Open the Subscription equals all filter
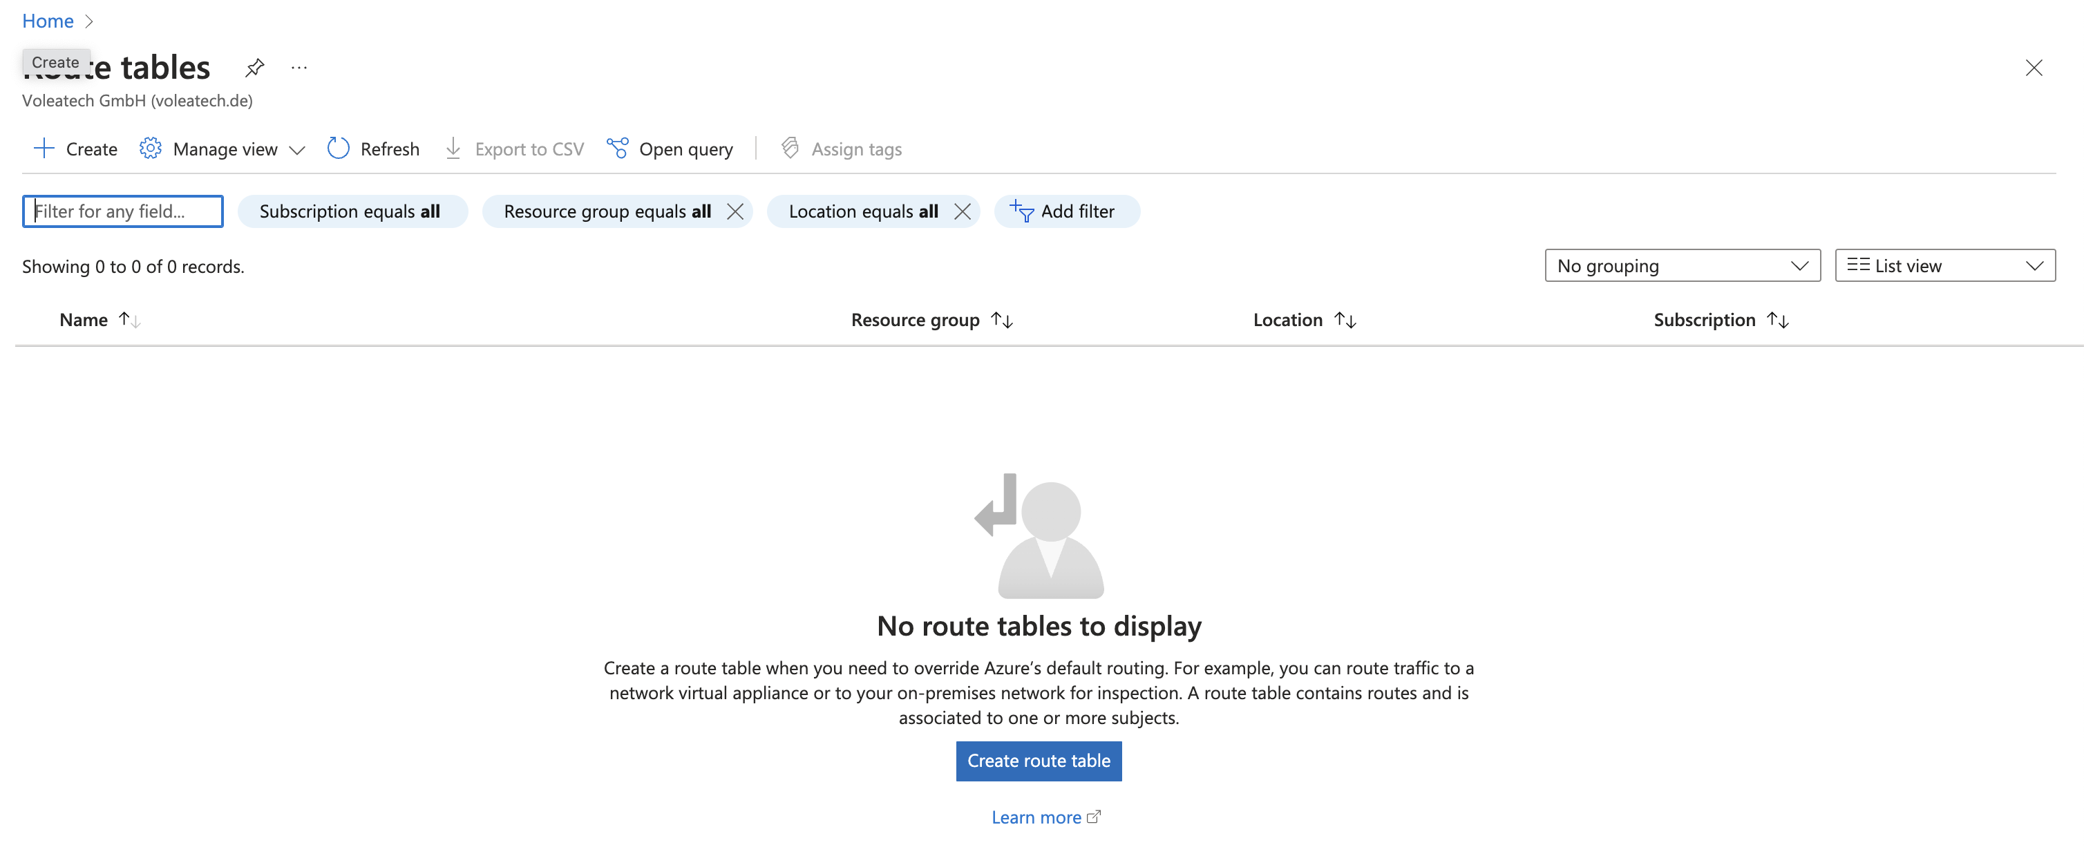The image size is (2084, 865). (352, 211)
